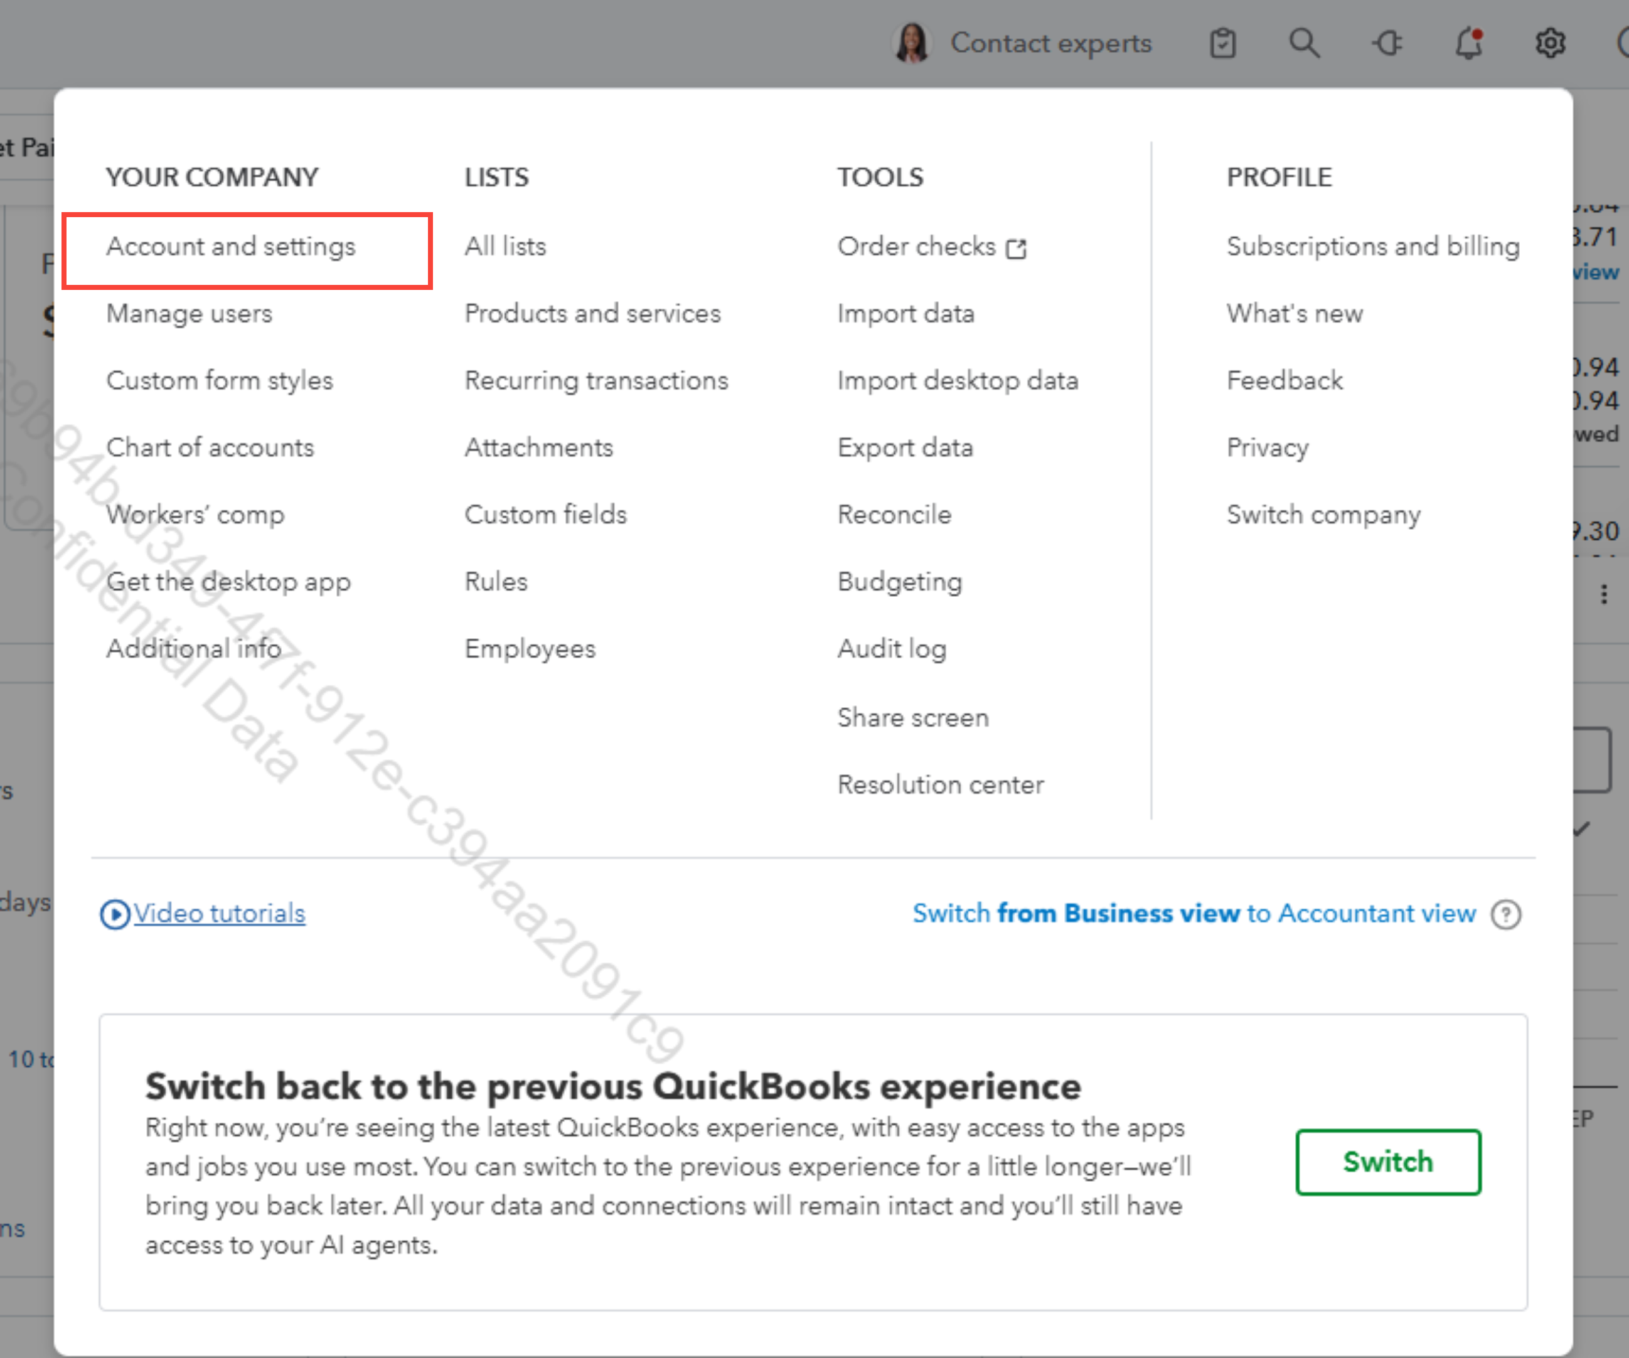Screen dimensions: 1629x1358
Task: Open the Audit log
Action: 892,649
